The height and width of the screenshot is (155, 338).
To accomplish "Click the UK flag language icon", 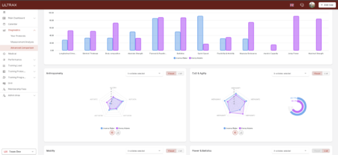I will [292, 5].
